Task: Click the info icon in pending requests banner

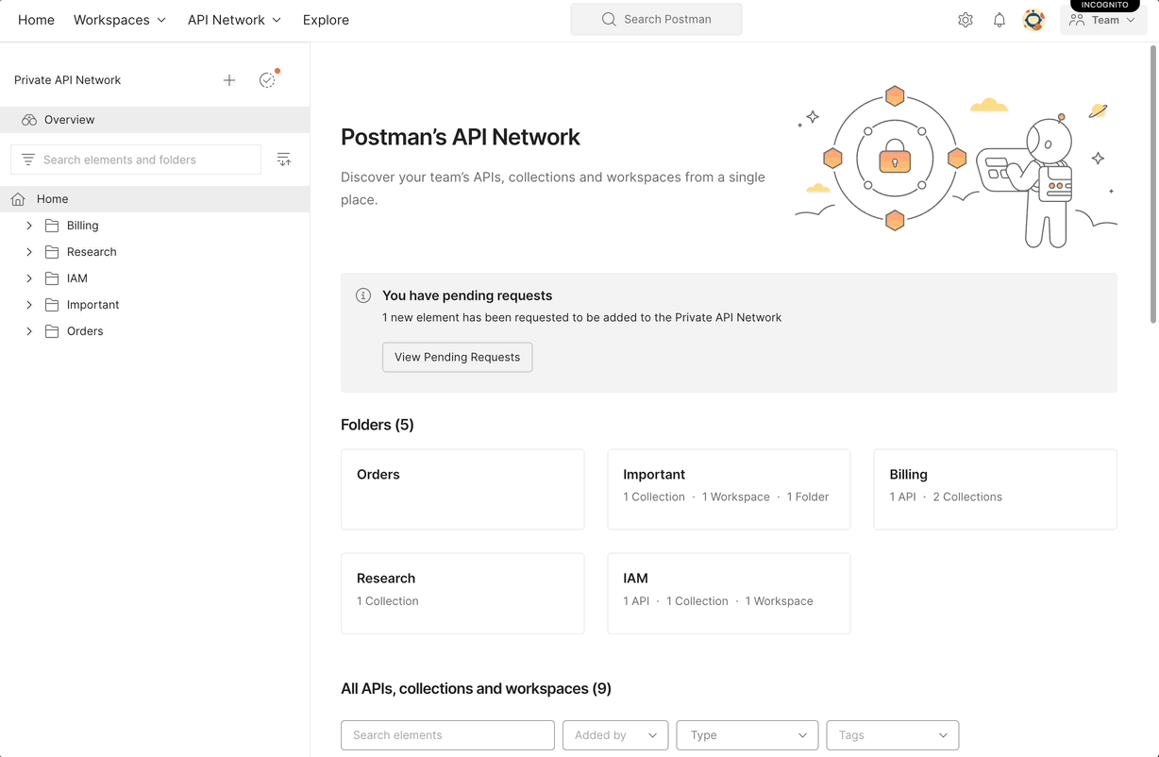Action: [x=363, y=295]
